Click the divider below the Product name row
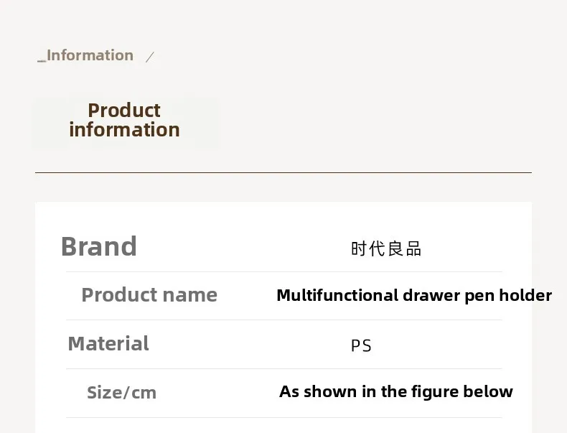 click(283, 320)
